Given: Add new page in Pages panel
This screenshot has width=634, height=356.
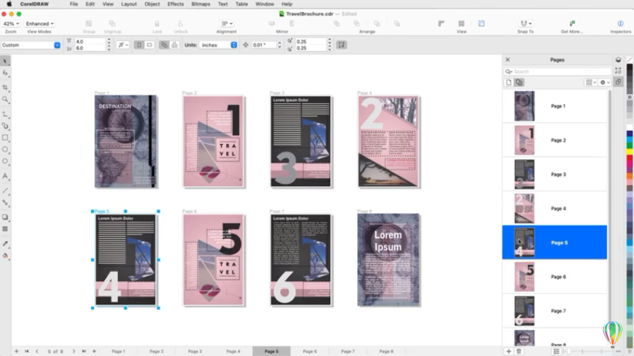Looking at the screenshot, I should [508, 351].
